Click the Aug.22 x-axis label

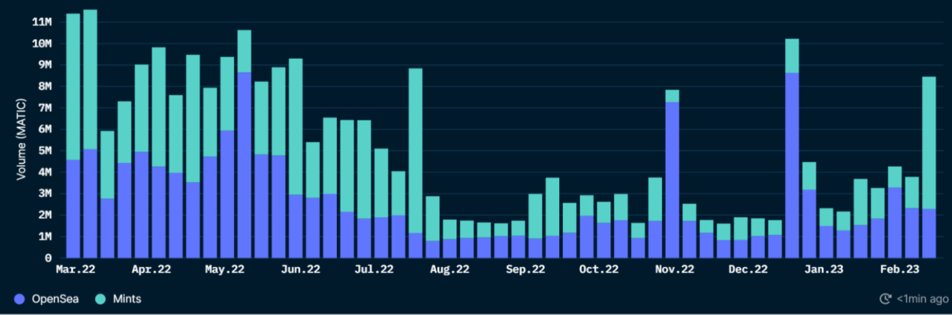(450, 270)
